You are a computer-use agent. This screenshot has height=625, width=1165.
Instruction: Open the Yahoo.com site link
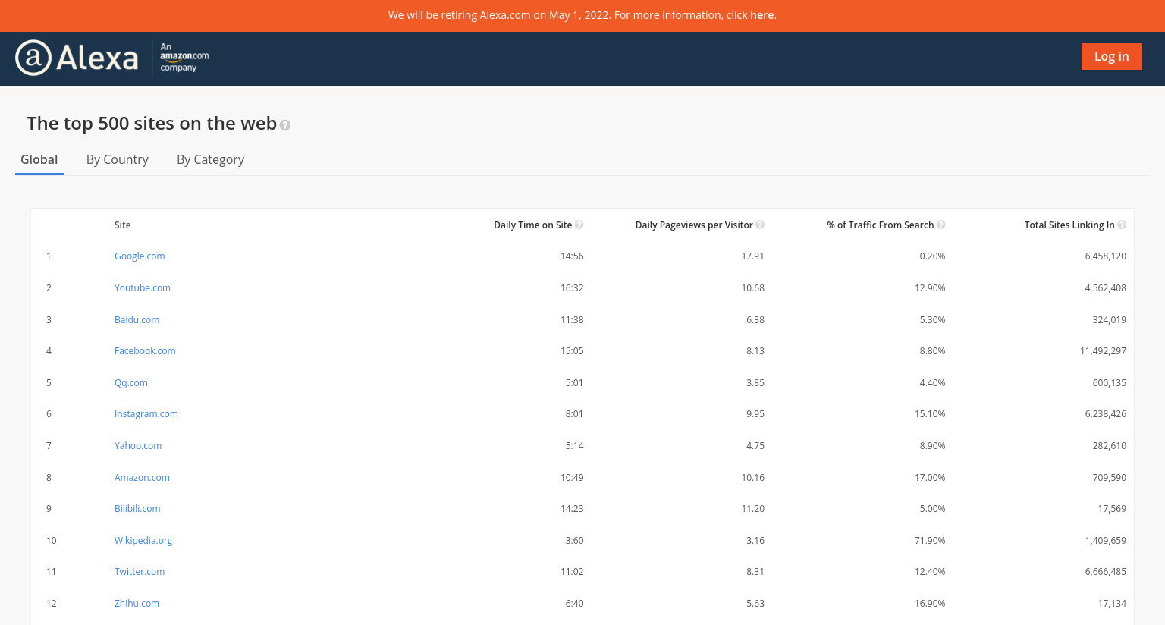[138, 446]
